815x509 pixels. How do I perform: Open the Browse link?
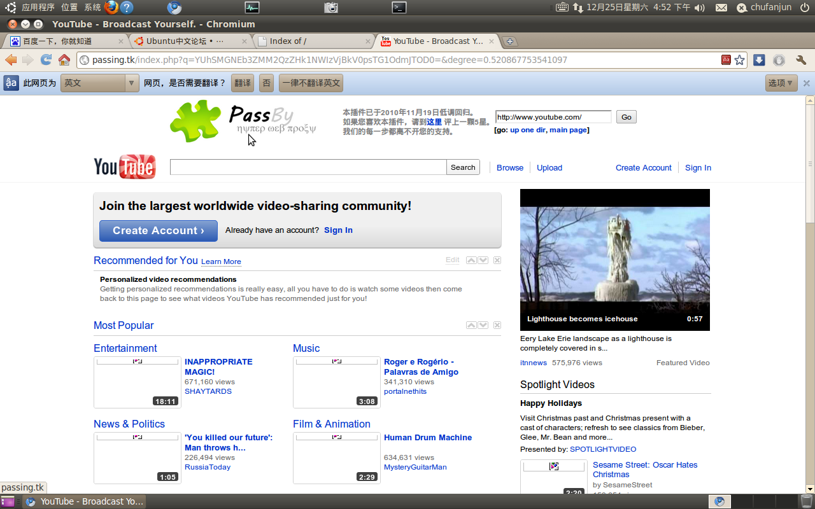coord(510,168)
